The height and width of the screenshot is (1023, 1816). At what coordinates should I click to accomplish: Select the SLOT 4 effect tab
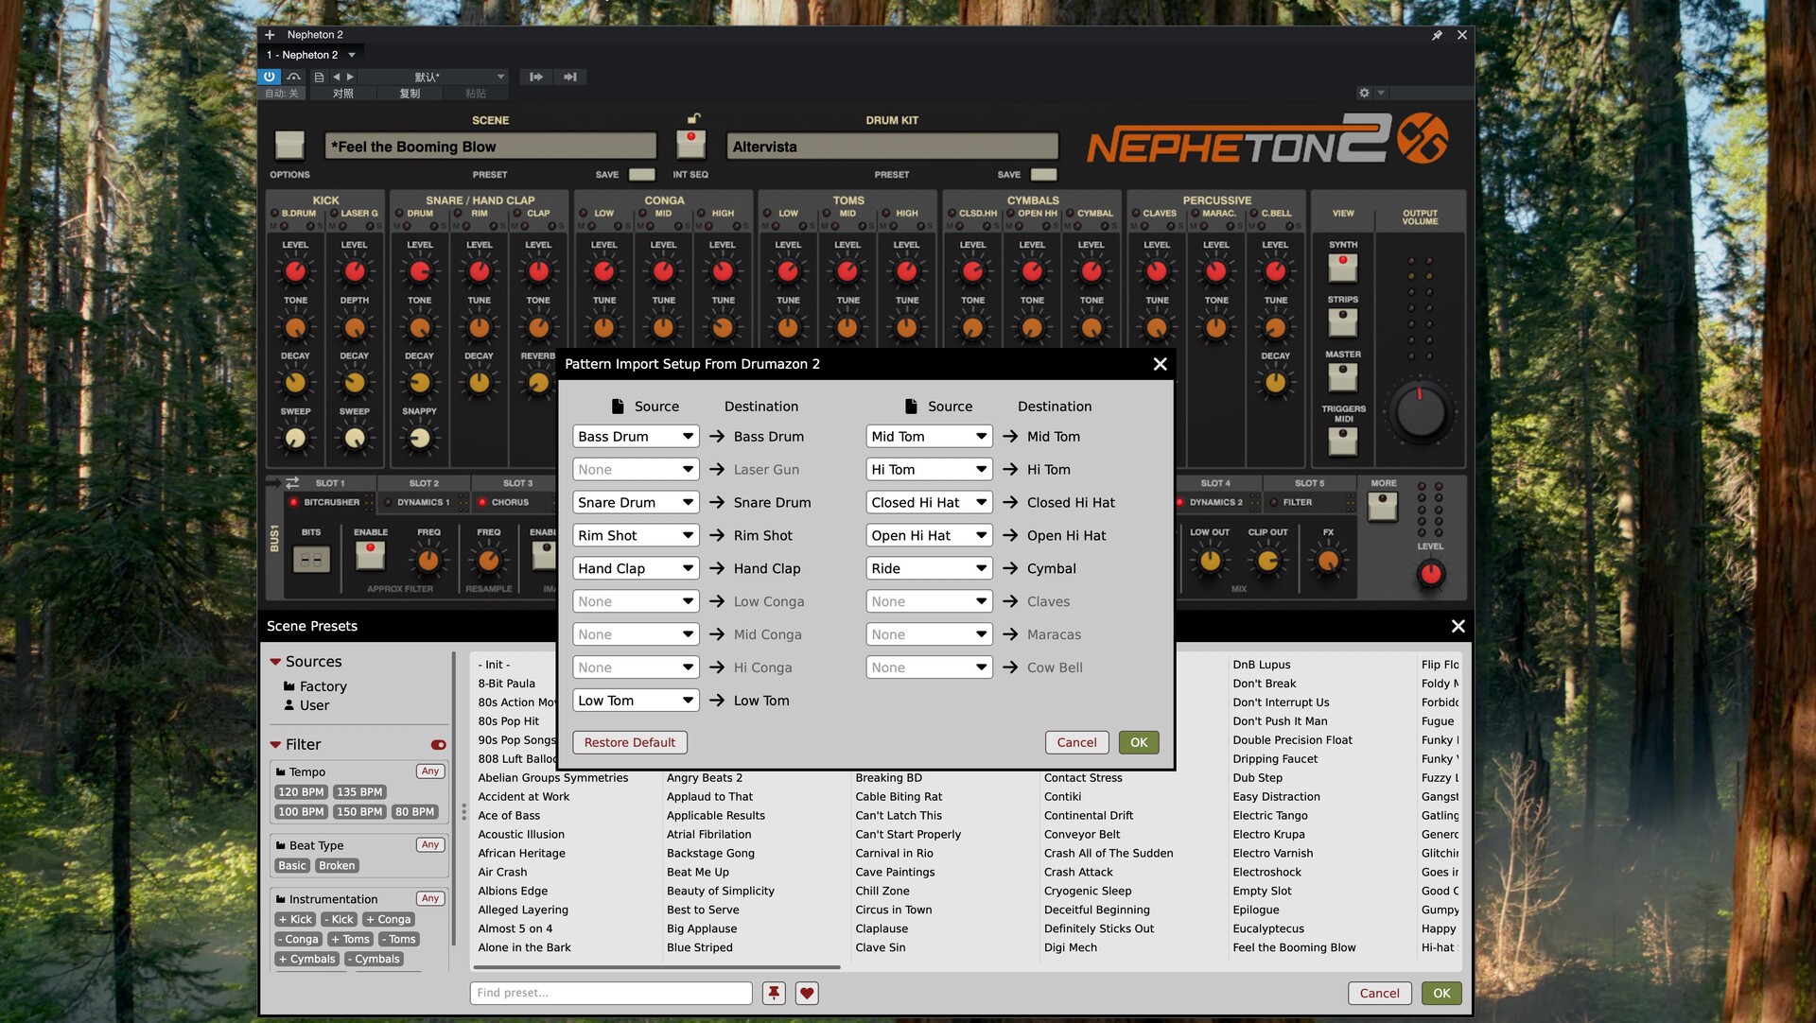[1215, 483]
